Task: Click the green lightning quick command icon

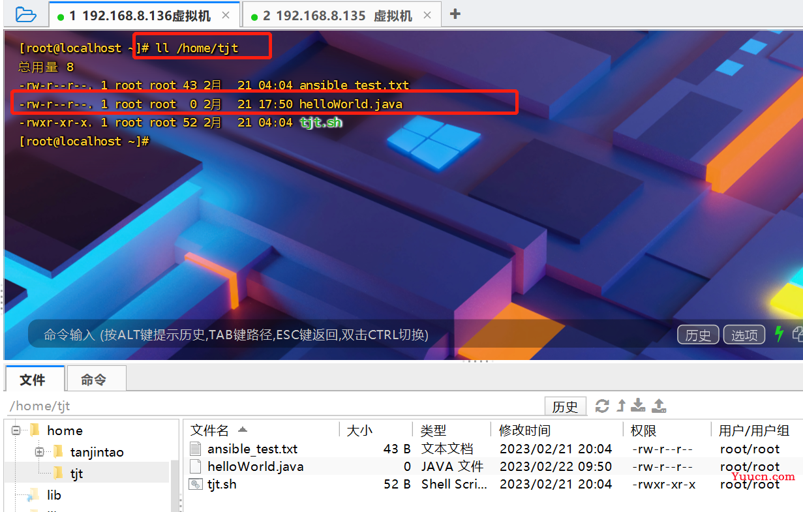Action: point(779,334)
